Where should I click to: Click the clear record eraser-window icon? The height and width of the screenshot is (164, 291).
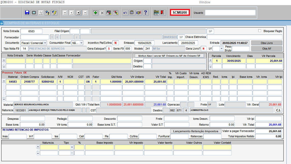click(109, 13)
